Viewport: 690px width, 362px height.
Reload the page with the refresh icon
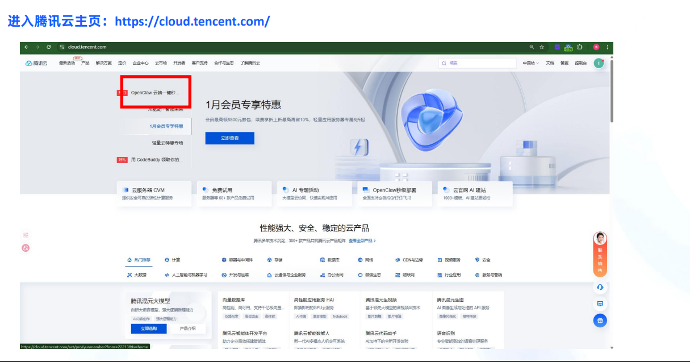(x=49, y=47)
